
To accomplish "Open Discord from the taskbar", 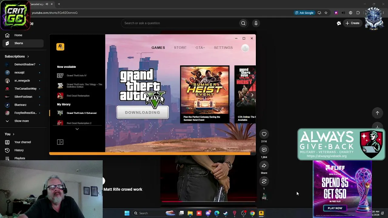I will (x=208, y=213).
